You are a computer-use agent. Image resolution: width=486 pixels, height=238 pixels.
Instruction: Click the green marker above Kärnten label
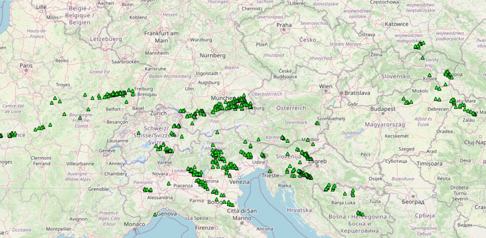[258, 139]
